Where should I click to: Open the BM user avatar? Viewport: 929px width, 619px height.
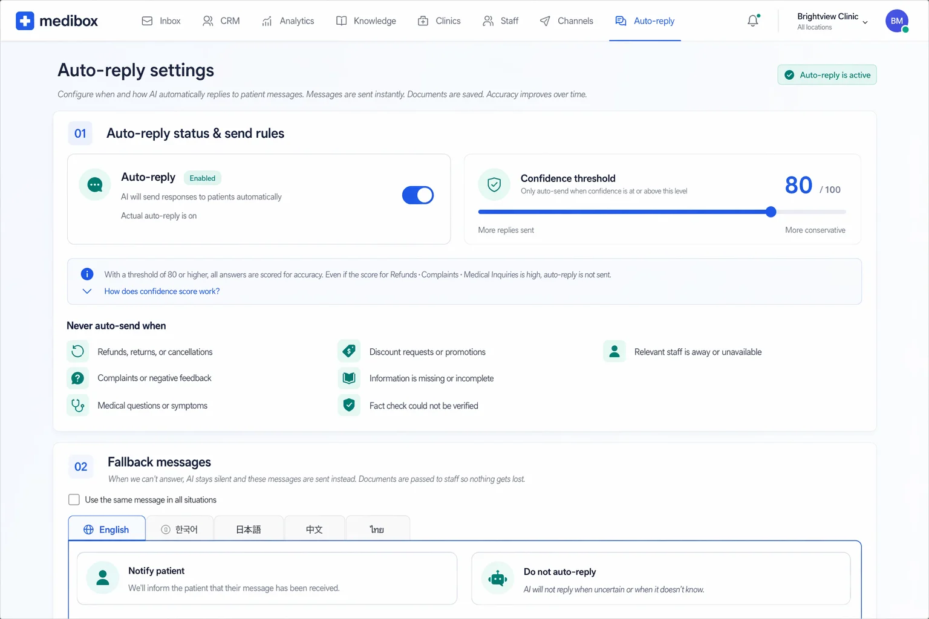point(897,21)
